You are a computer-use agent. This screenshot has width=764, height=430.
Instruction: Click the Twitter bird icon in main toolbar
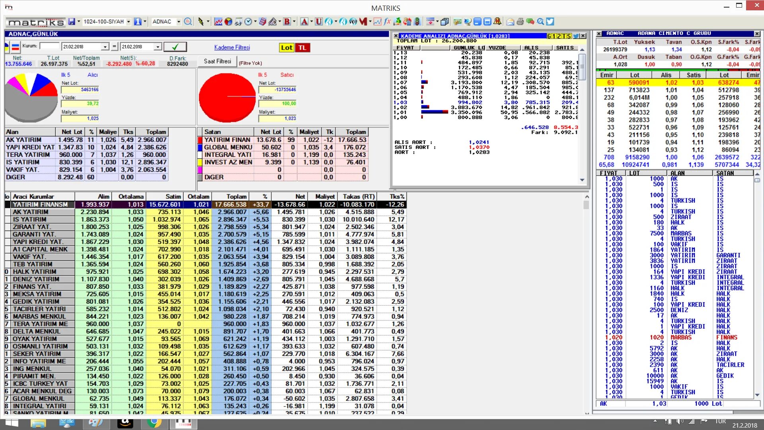tap(550, 21)
